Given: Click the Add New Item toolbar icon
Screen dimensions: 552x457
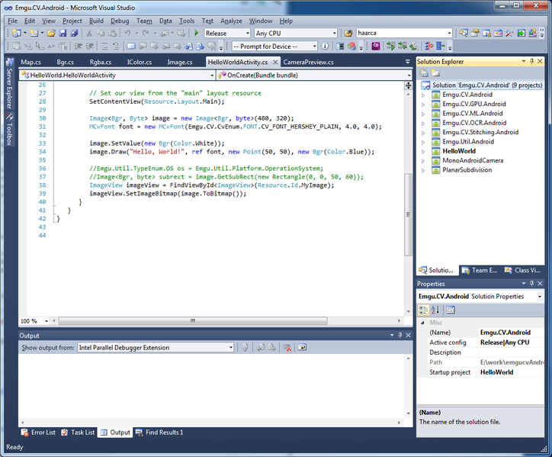Looking at the screenshot, I should [x=34, y=33].
